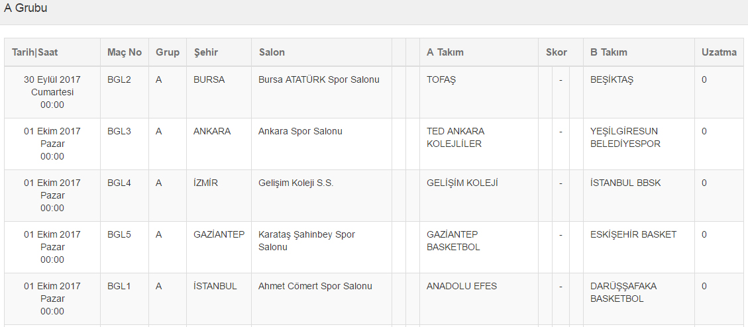Click GAZİANTEP BASKETBOL team name
Image resolution: width=748 pixels, height=327 pixels.
453,241
